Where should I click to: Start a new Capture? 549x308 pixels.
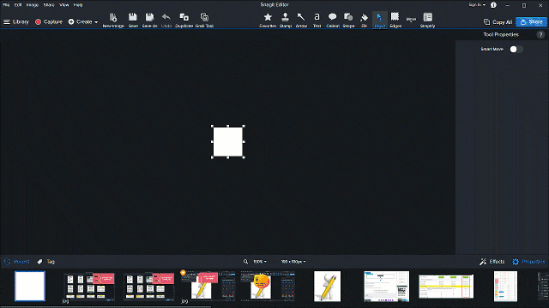tap(49, 21)
